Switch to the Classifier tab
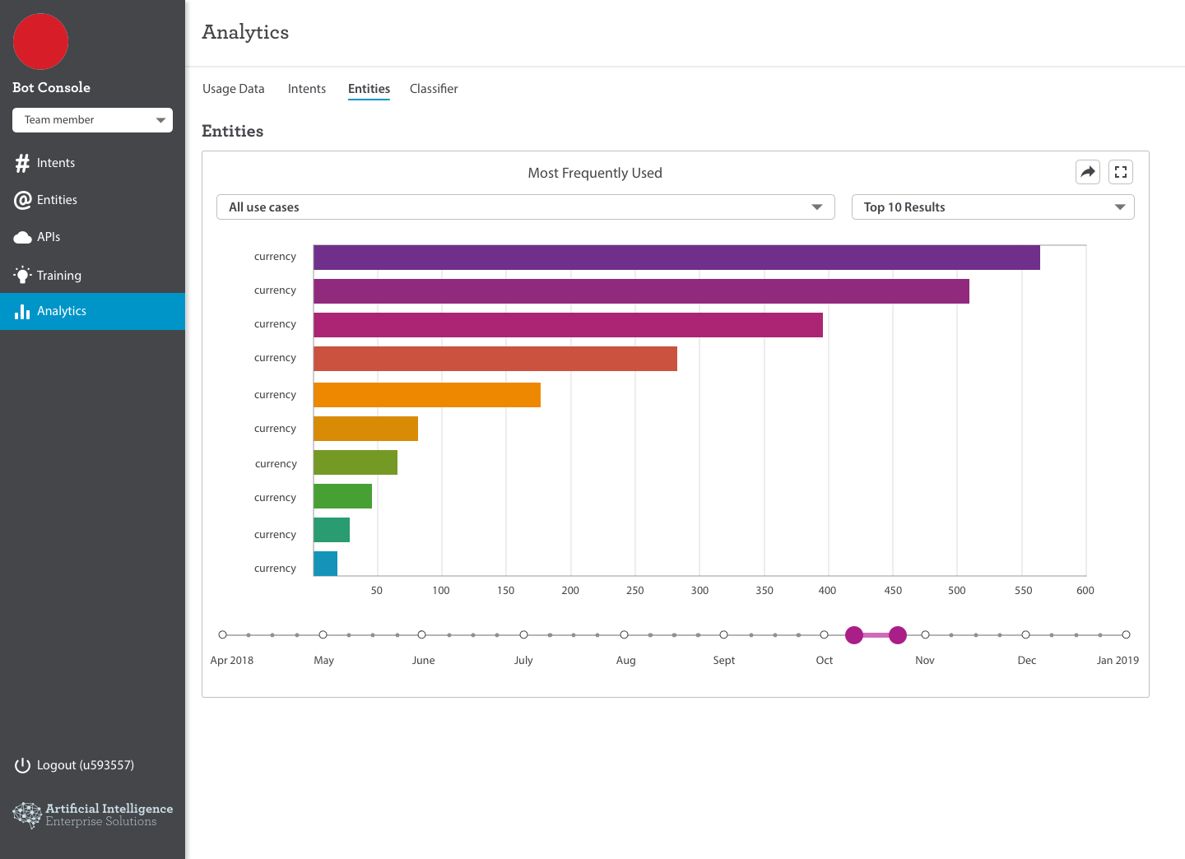1185x859 pixels. 434,89
